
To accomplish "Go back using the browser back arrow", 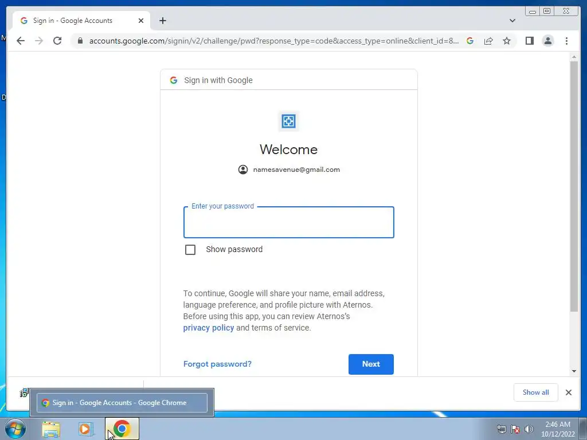I will pos(21,41).
